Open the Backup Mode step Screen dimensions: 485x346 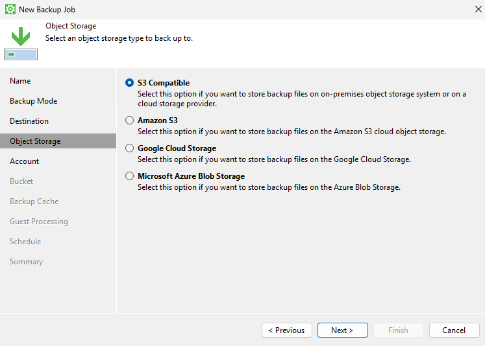pyautogui.click(x=33, y=101)
